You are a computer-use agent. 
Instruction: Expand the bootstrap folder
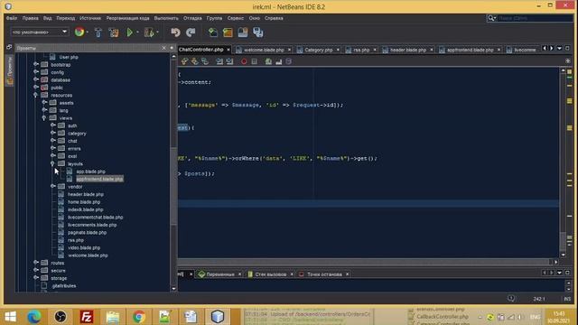pos(36,64)
